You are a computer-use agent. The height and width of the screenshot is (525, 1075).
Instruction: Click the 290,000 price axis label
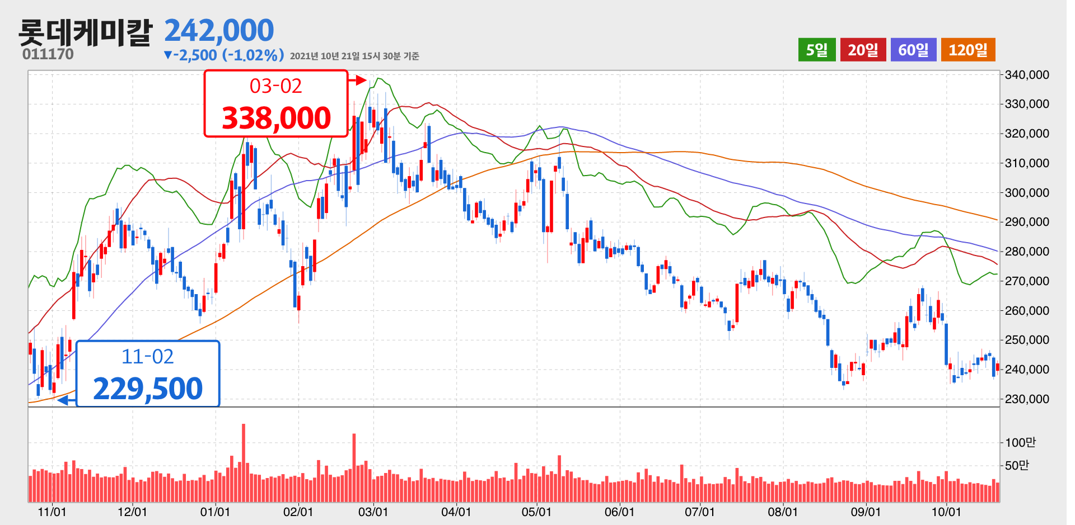click(1027, 222)
